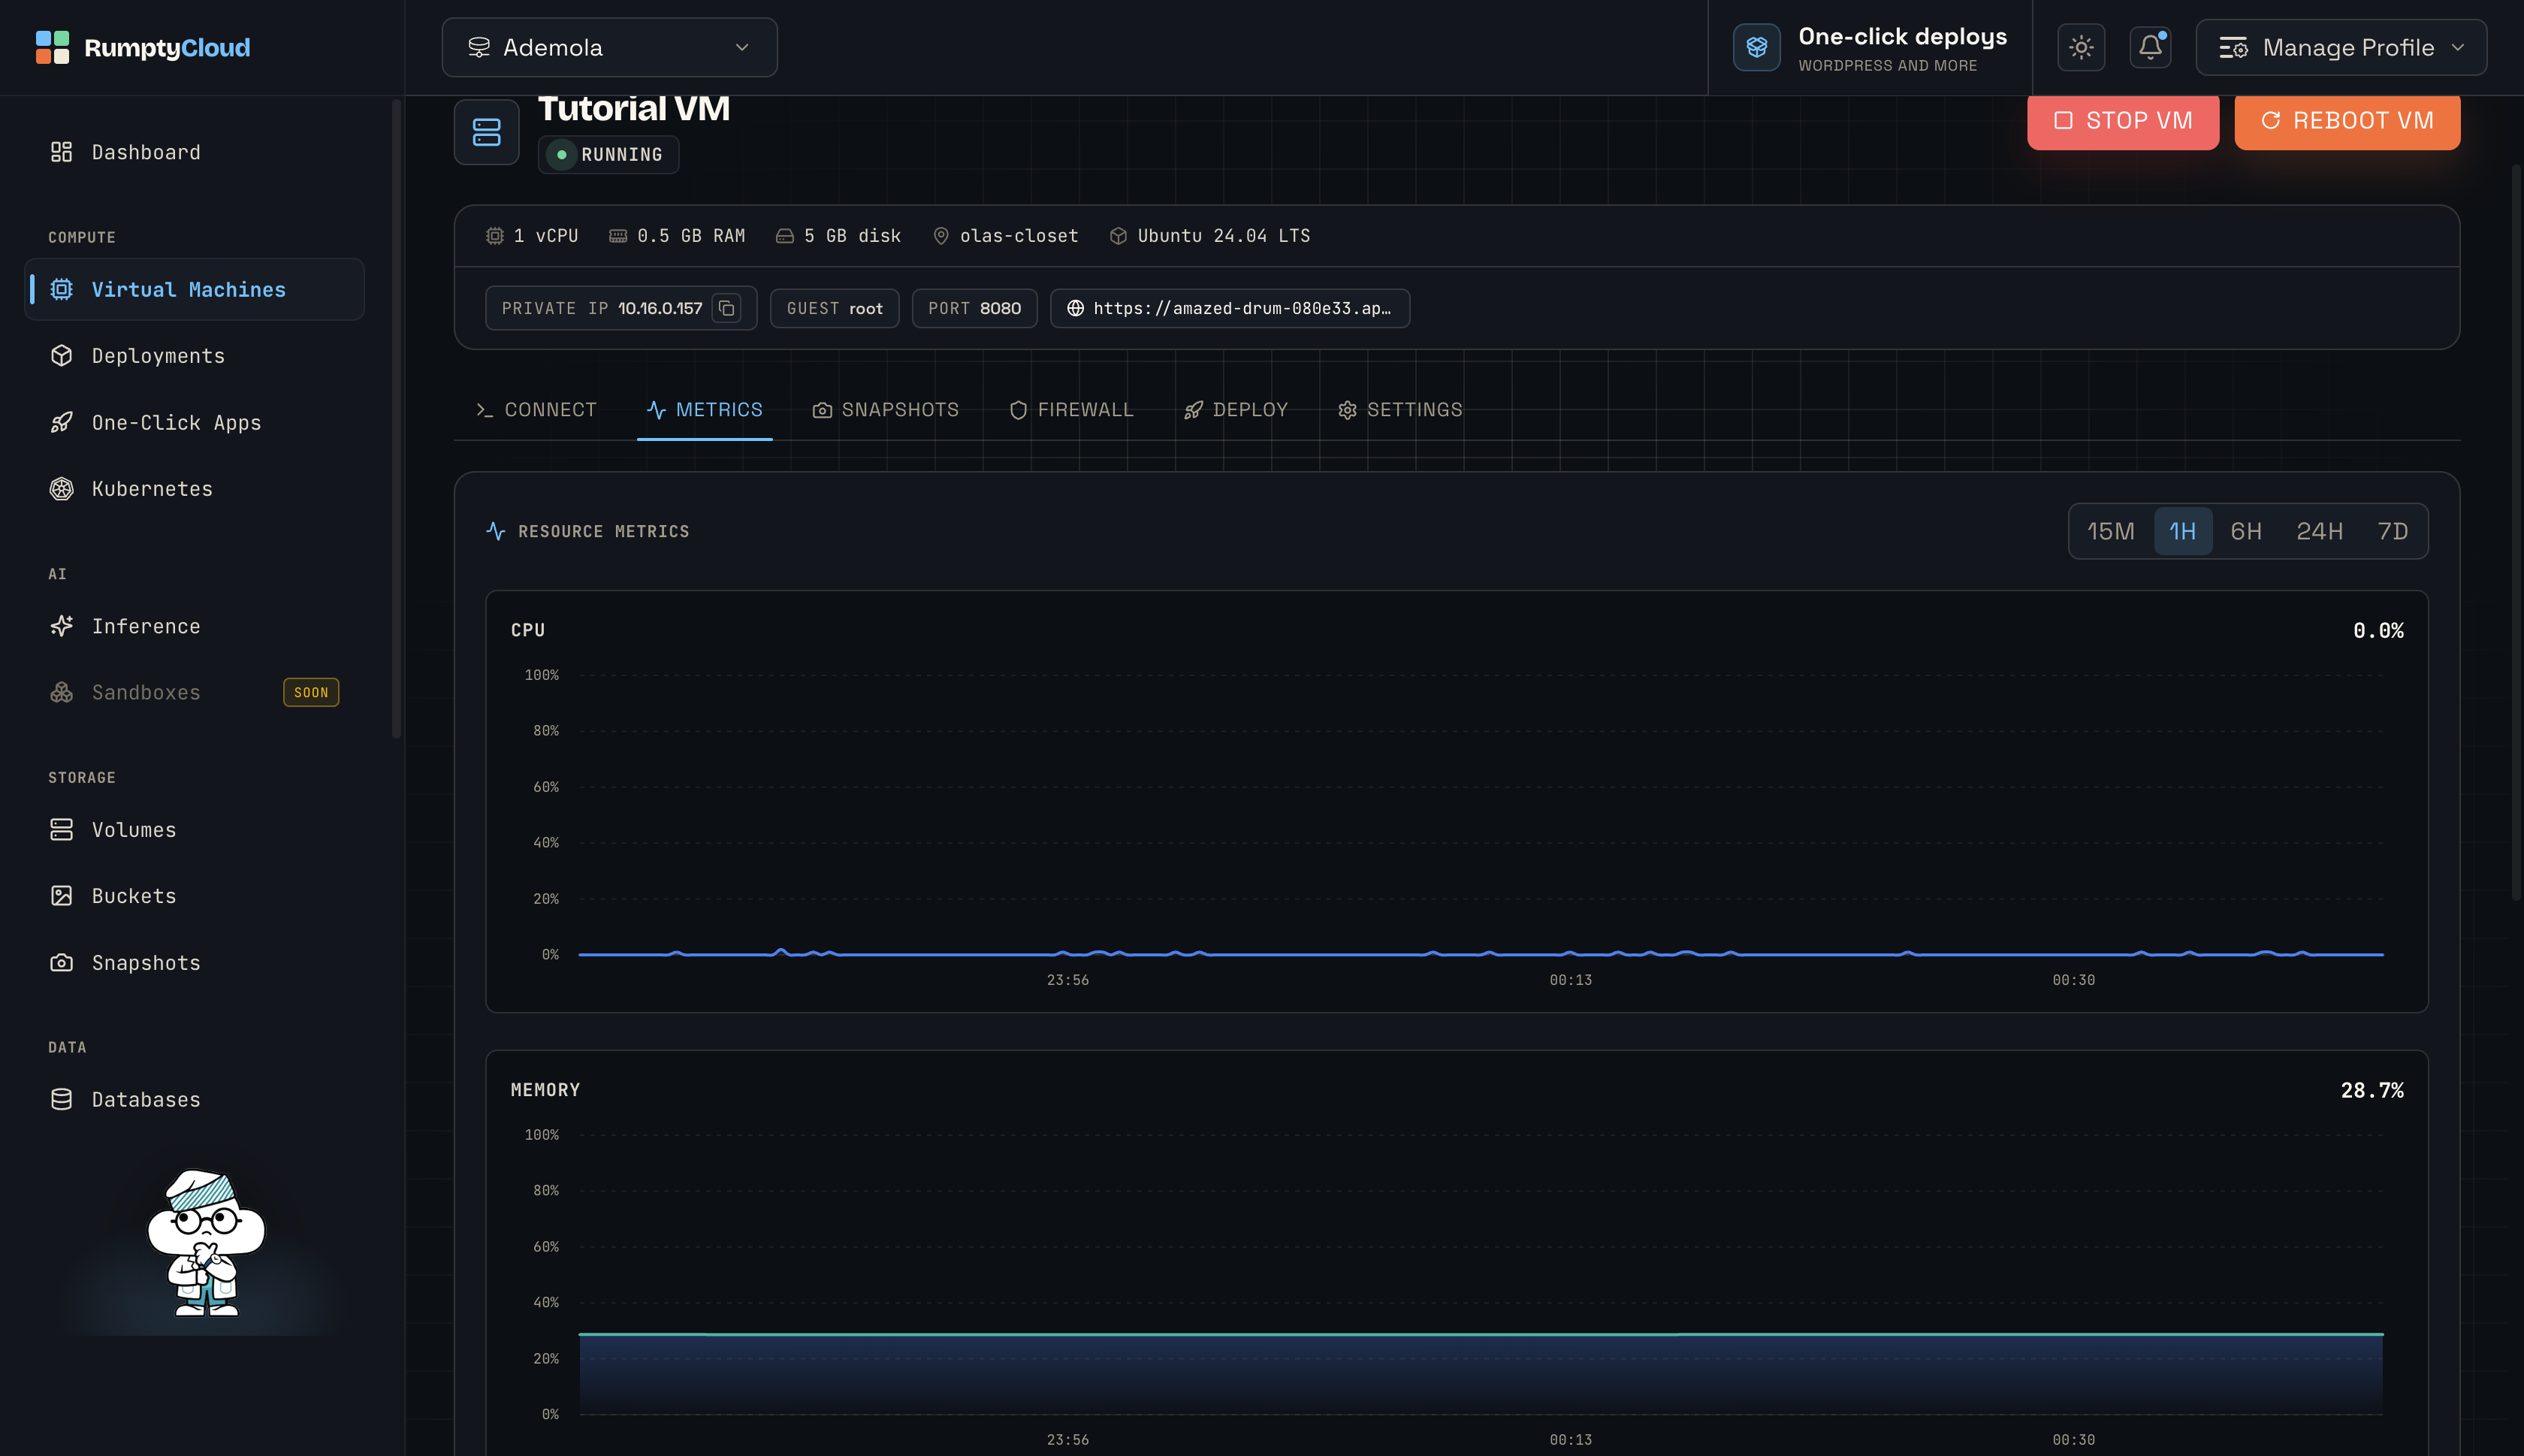Open the notifications bell
Screen dimensions: 2524x1456
[2150, 47]
